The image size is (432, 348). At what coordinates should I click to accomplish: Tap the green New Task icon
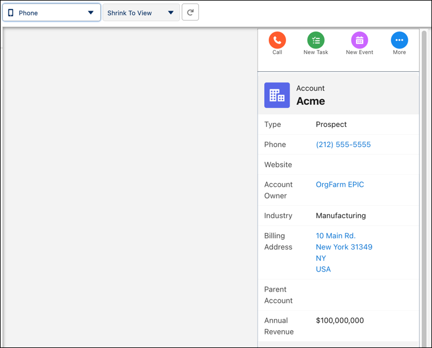tap(316, 40)
